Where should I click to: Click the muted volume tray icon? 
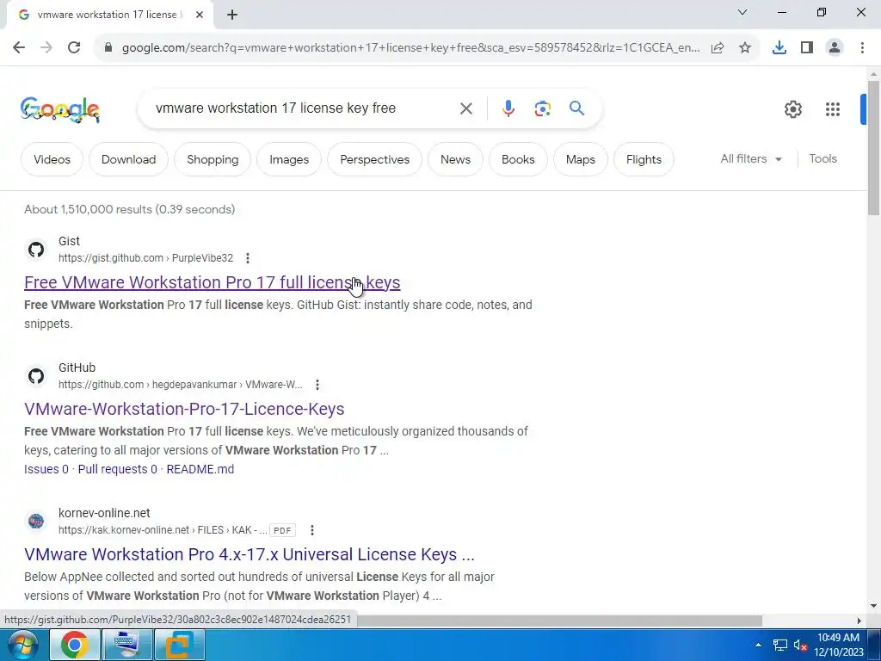tap(801, 646)
